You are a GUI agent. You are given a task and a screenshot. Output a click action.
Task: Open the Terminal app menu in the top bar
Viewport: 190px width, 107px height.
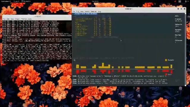pos(26,1)
